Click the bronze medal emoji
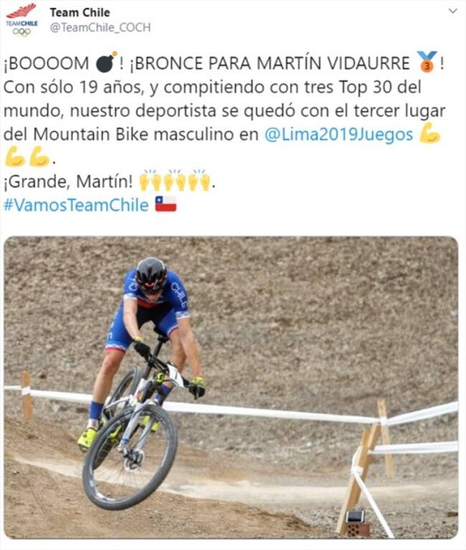This screenshot has width=466, height=550. coord(427,62)
